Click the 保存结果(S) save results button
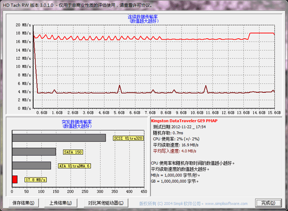The height and width of the screenshot is (211, 288). [23, 203]
